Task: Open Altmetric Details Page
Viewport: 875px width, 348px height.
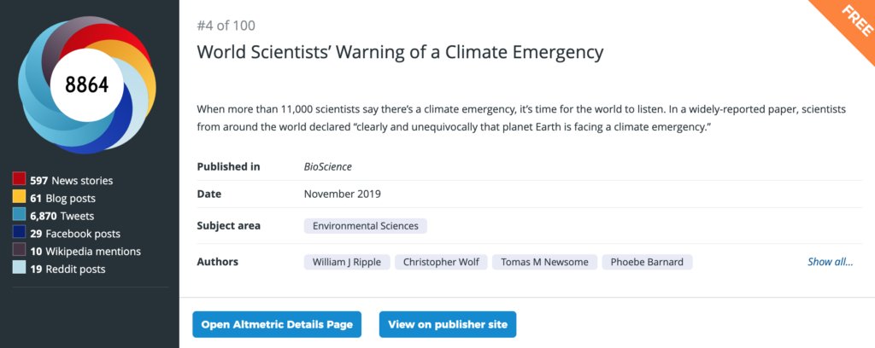Action: tap(277, 324)
